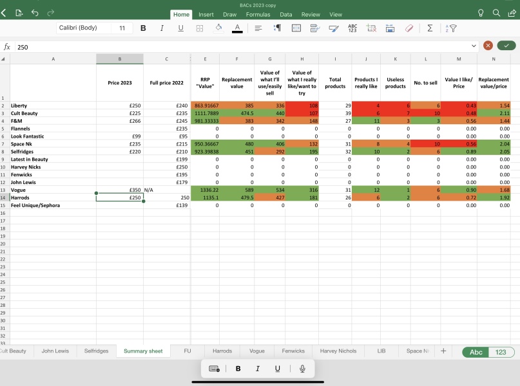Expand the formula bar with its chevron

pyautogui.click(x=474, y=46)
